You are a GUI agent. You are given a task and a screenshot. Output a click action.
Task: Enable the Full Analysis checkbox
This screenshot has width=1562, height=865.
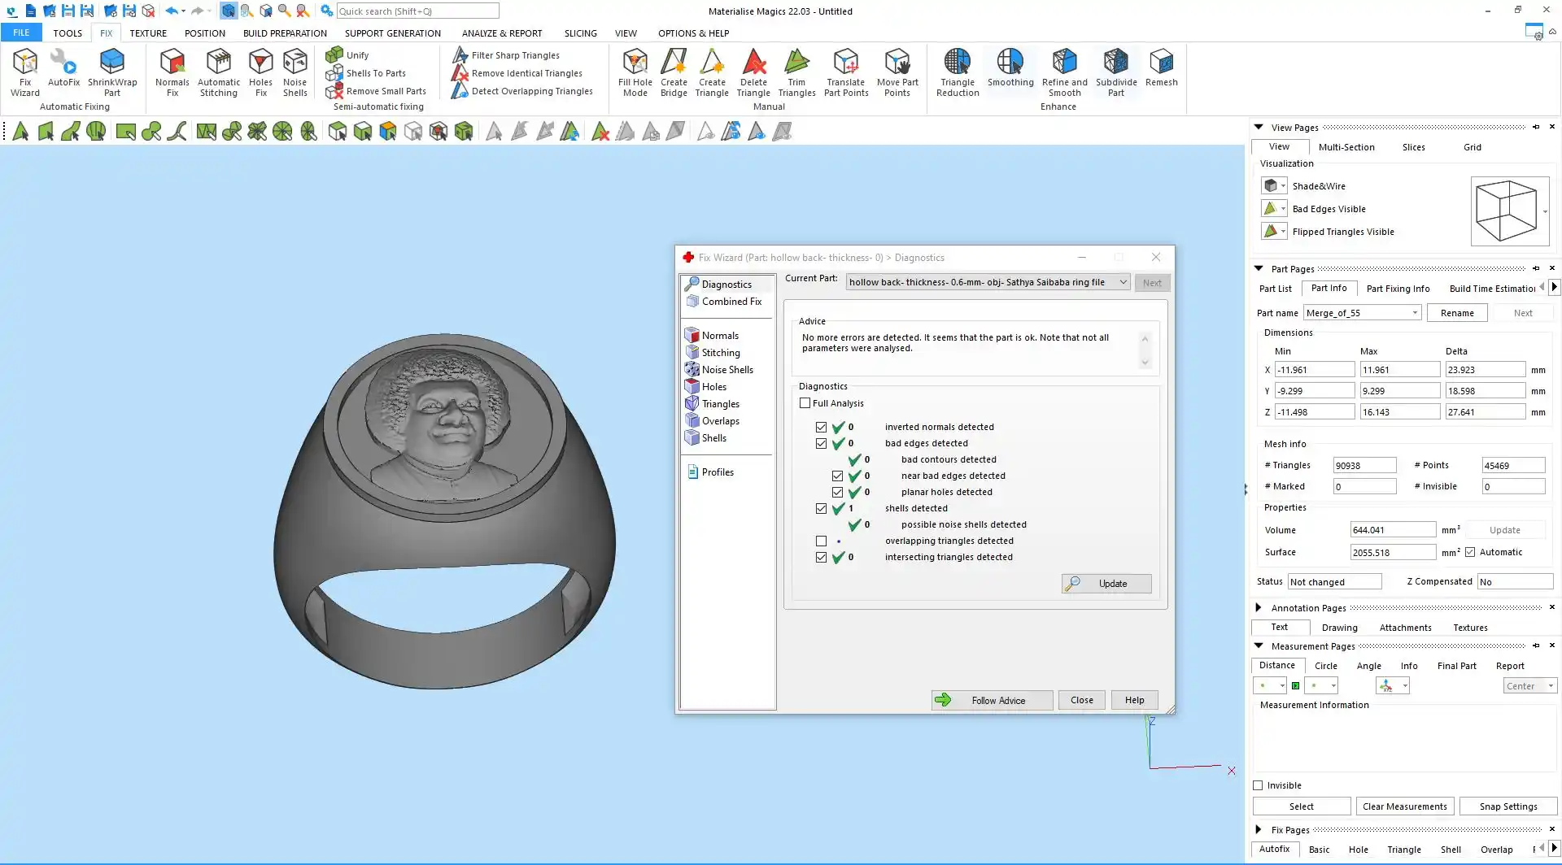805,403
